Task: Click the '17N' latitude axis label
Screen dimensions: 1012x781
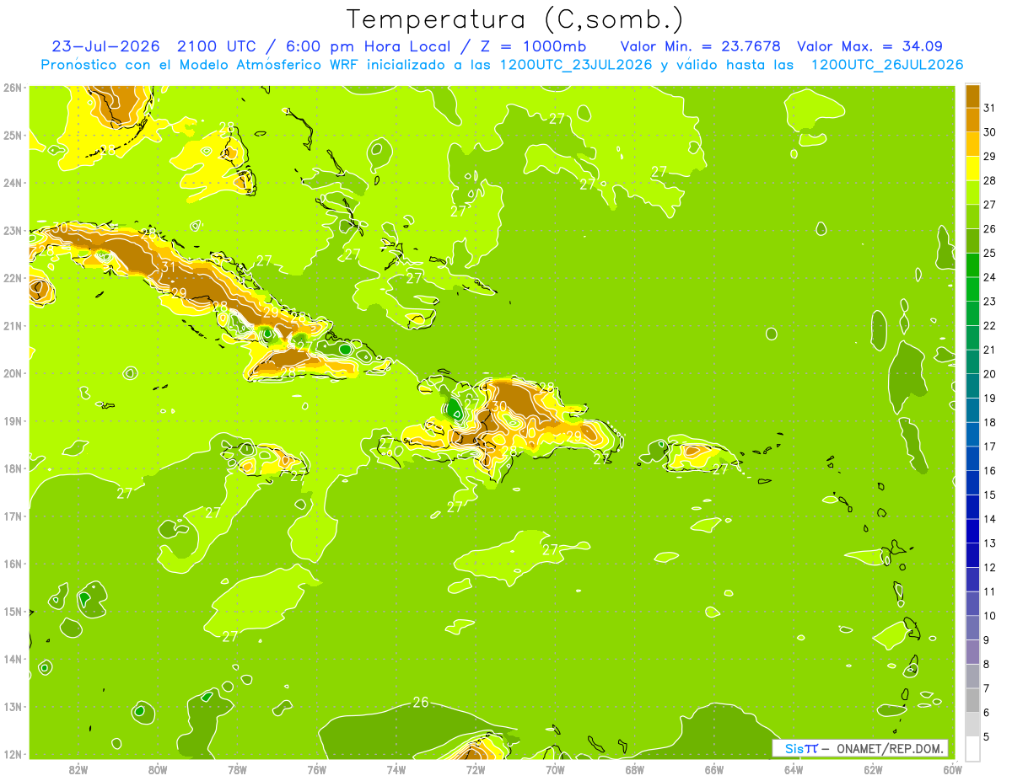Action: 13,516
